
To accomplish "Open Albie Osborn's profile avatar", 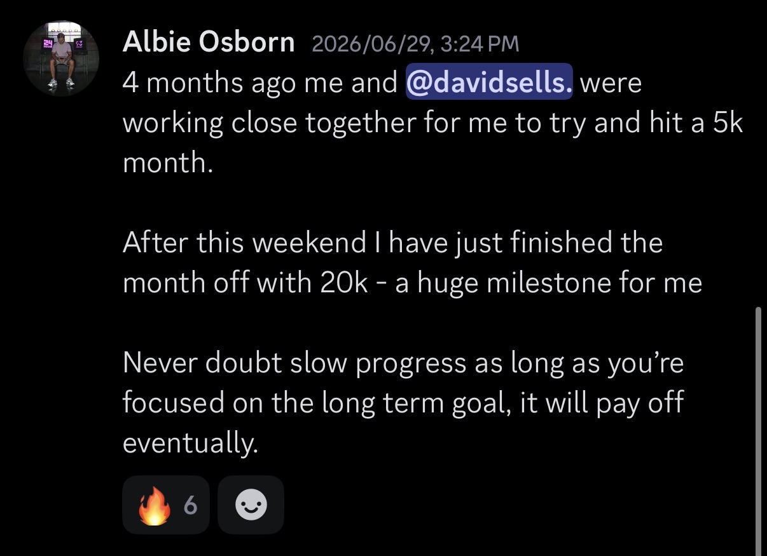I will click(x=61, y=58).
